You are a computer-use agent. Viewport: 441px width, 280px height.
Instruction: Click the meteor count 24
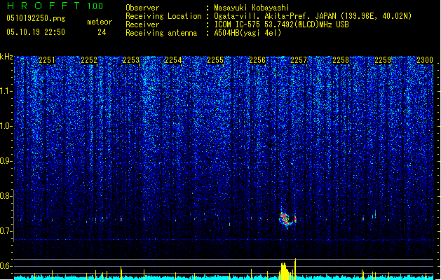click(102, 32)
